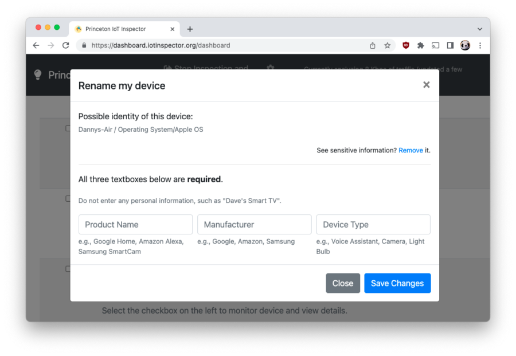The width and height of the screenshot is (516, 356).
Task: Bookmark this page with the star
Action: point(388,45)
